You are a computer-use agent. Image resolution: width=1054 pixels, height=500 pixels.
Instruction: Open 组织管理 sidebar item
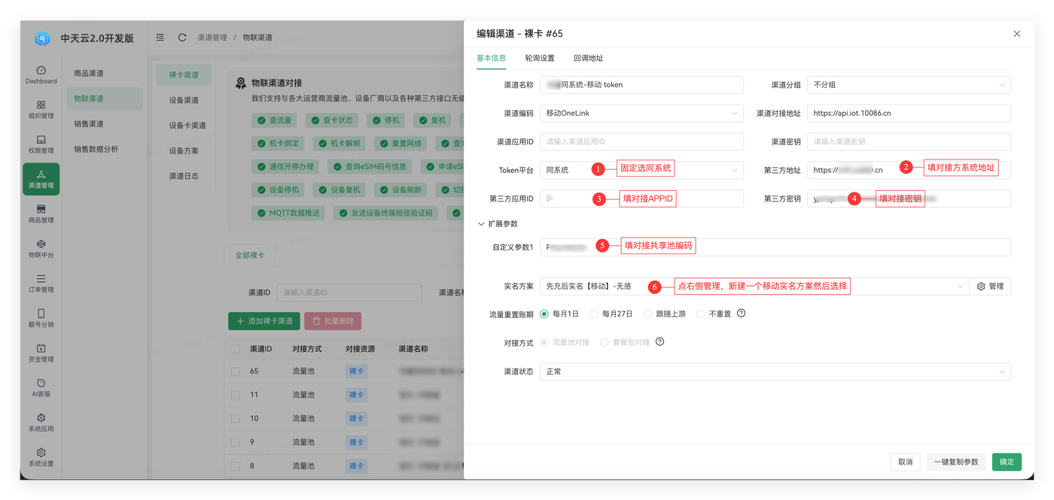click(41, 110)
